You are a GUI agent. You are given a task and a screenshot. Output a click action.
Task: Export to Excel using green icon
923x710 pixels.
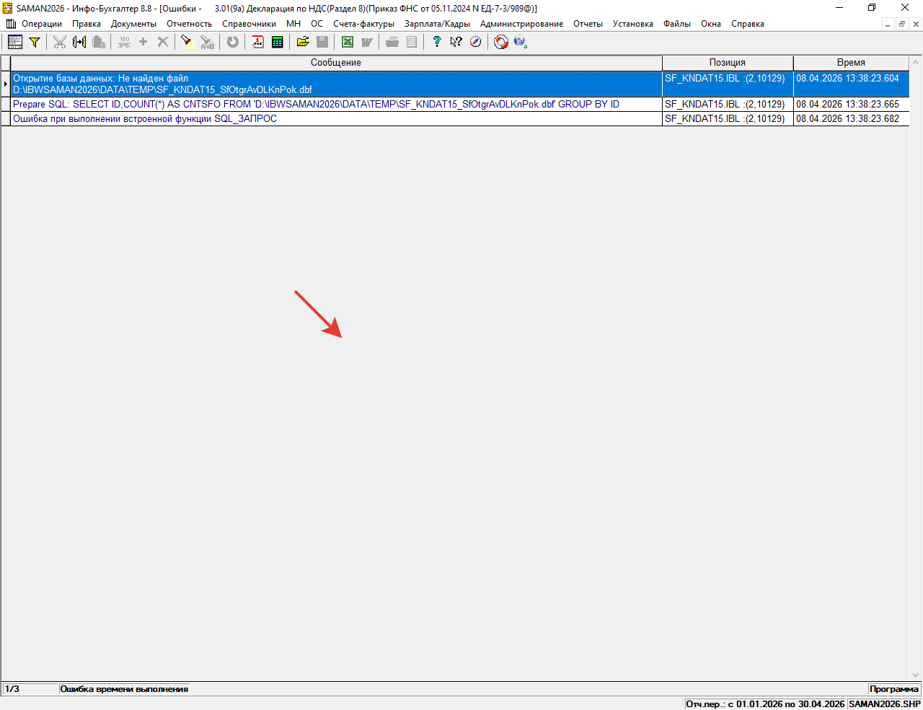[348, 42]
